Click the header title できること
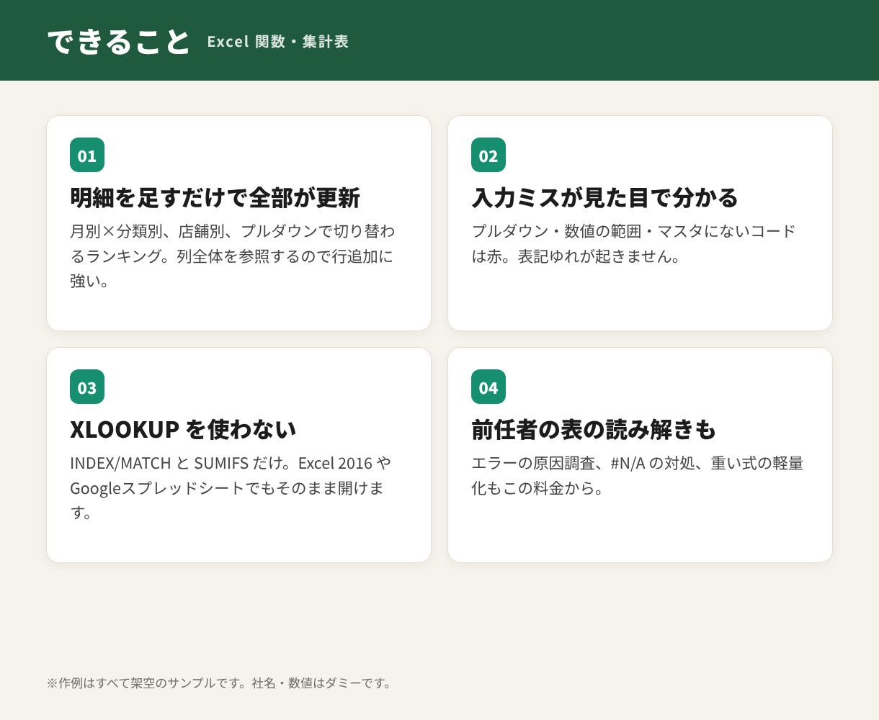This screenshot has width=879, height=720. point(119,41)
